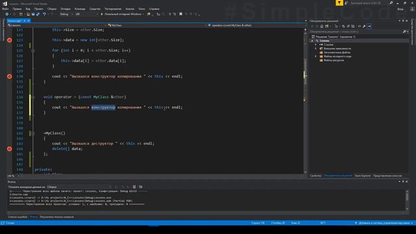Click the bookmark toolbar icon
Image resolution: width=416 pixels, height=234 pixels.
tap(181, 14)
